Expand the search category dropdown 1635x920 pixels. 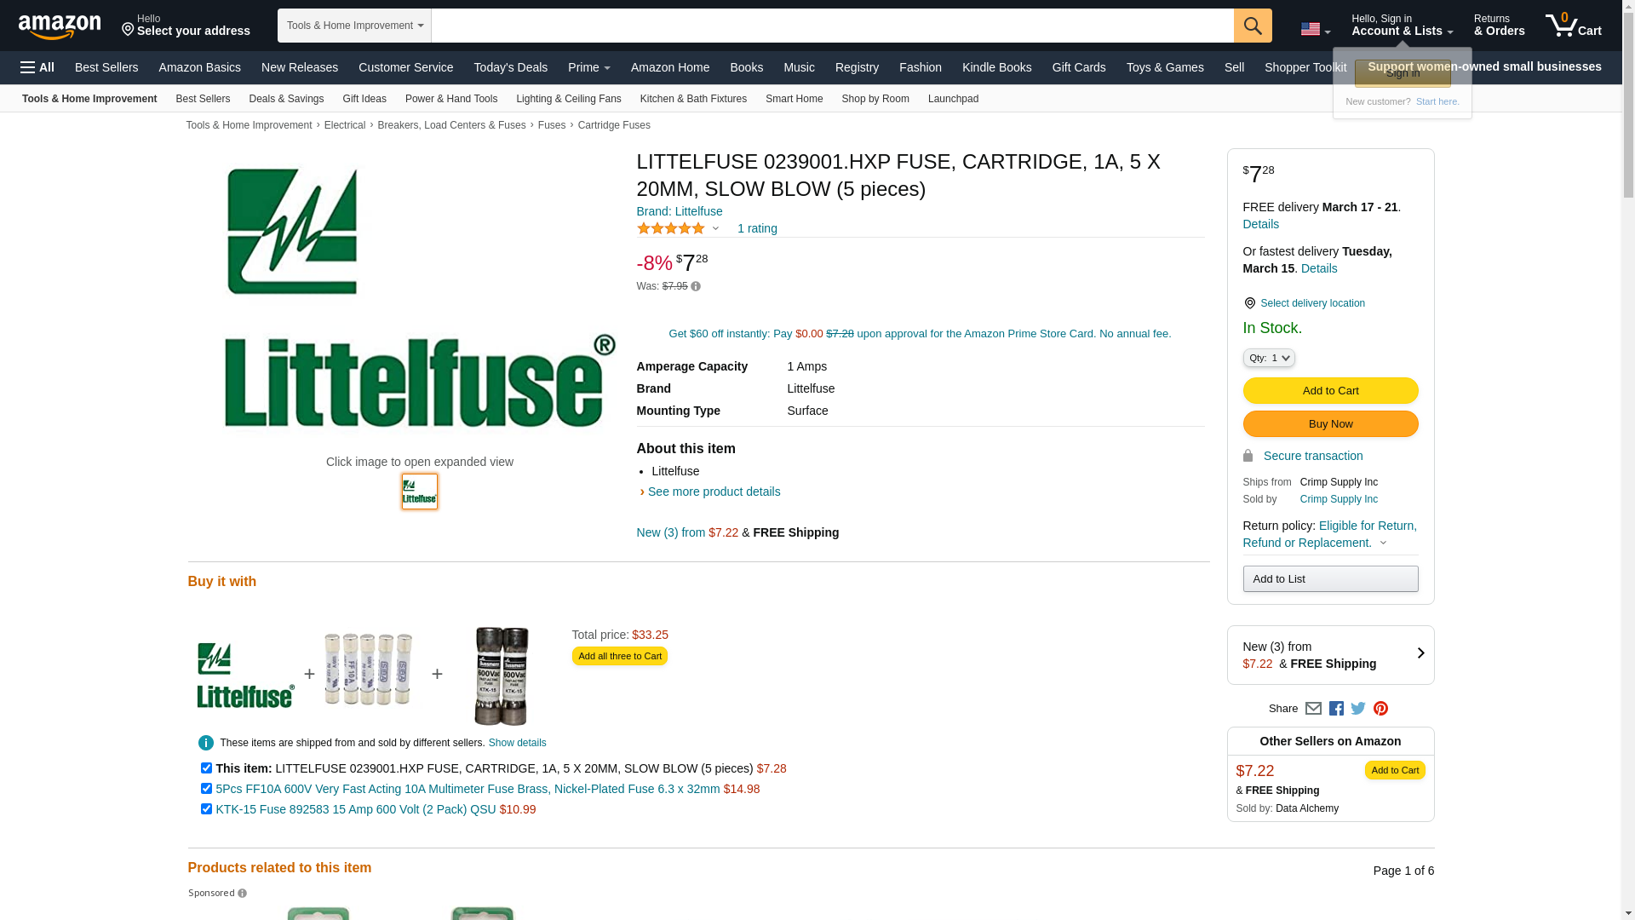(354, 26)
